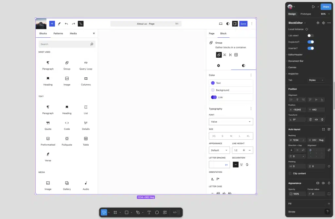Insert Code block
The height and width of the screenshot is (219, 335).
click(x=67, y=126)
